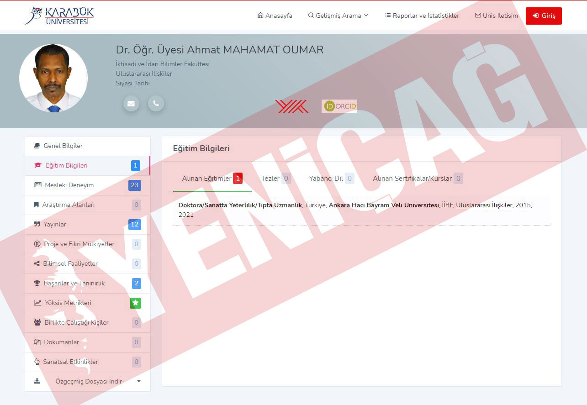The image size is (587, 405).
Task: Expand Özgeçmiş Dosyası İndir dropdown
Action: [88, 381]
